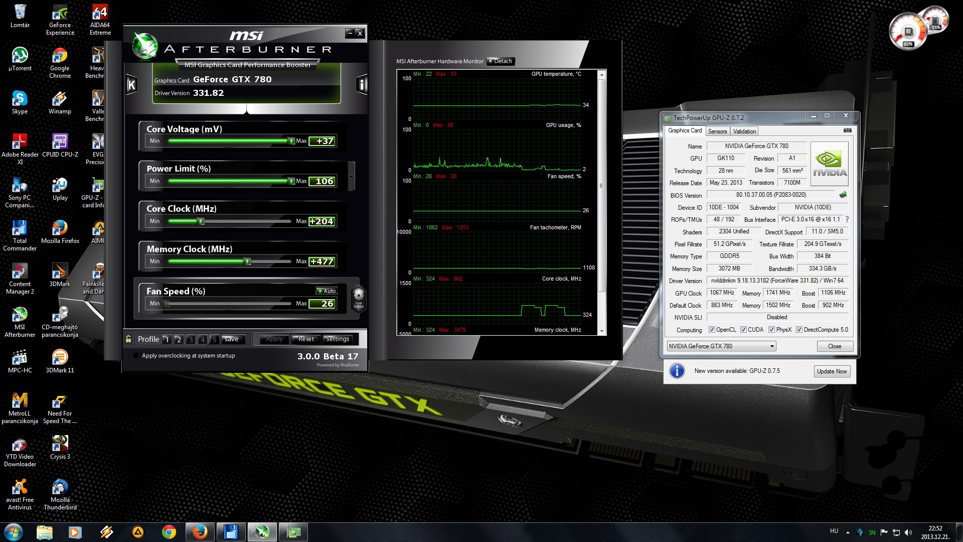Switch to the Validation tab in GPU-Z

pyautogui.click(x=744, y=131)
